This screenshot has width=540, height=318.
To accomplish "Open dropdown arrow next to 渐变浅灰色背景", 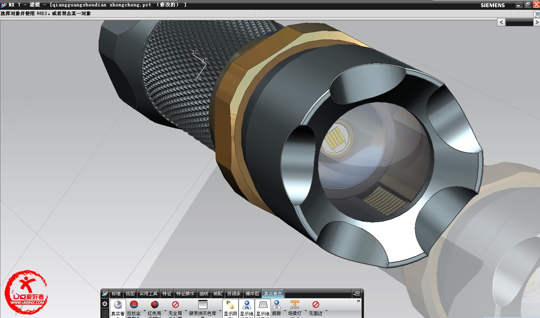I will click(x=220, y=311).
